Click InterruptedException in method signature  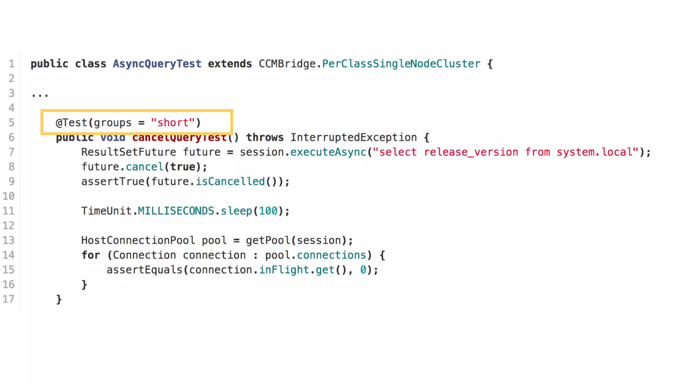(354, 137)
